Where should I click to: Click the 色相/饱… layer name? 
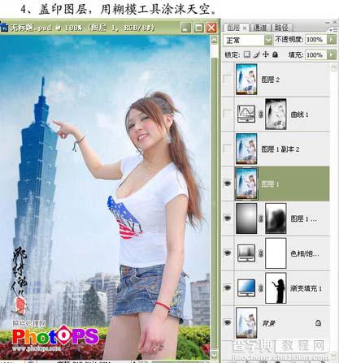(305, 253)
